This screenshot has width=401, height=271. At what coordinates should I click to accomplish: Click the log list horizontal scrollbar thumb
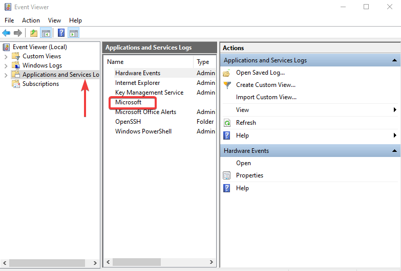click(137, 262)
